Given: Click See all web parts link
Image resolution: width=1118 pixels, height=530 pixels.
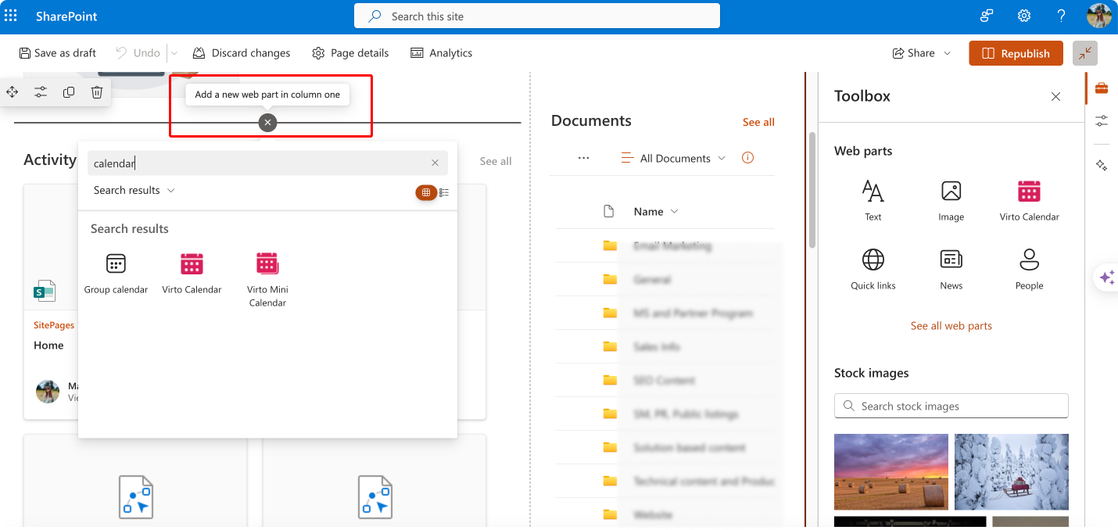Looking at the screenshot, I should 951,326.
